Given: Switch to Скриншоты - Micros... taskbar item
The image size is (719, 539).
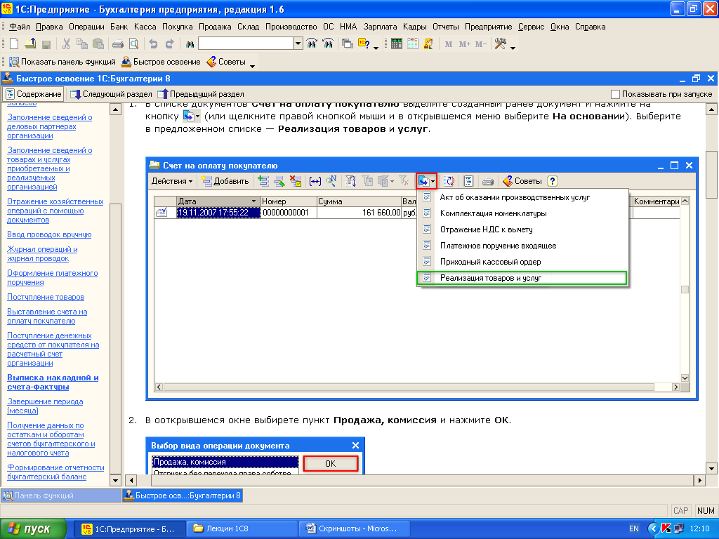Looking at the screenshot, I should (x=355, y=529).
